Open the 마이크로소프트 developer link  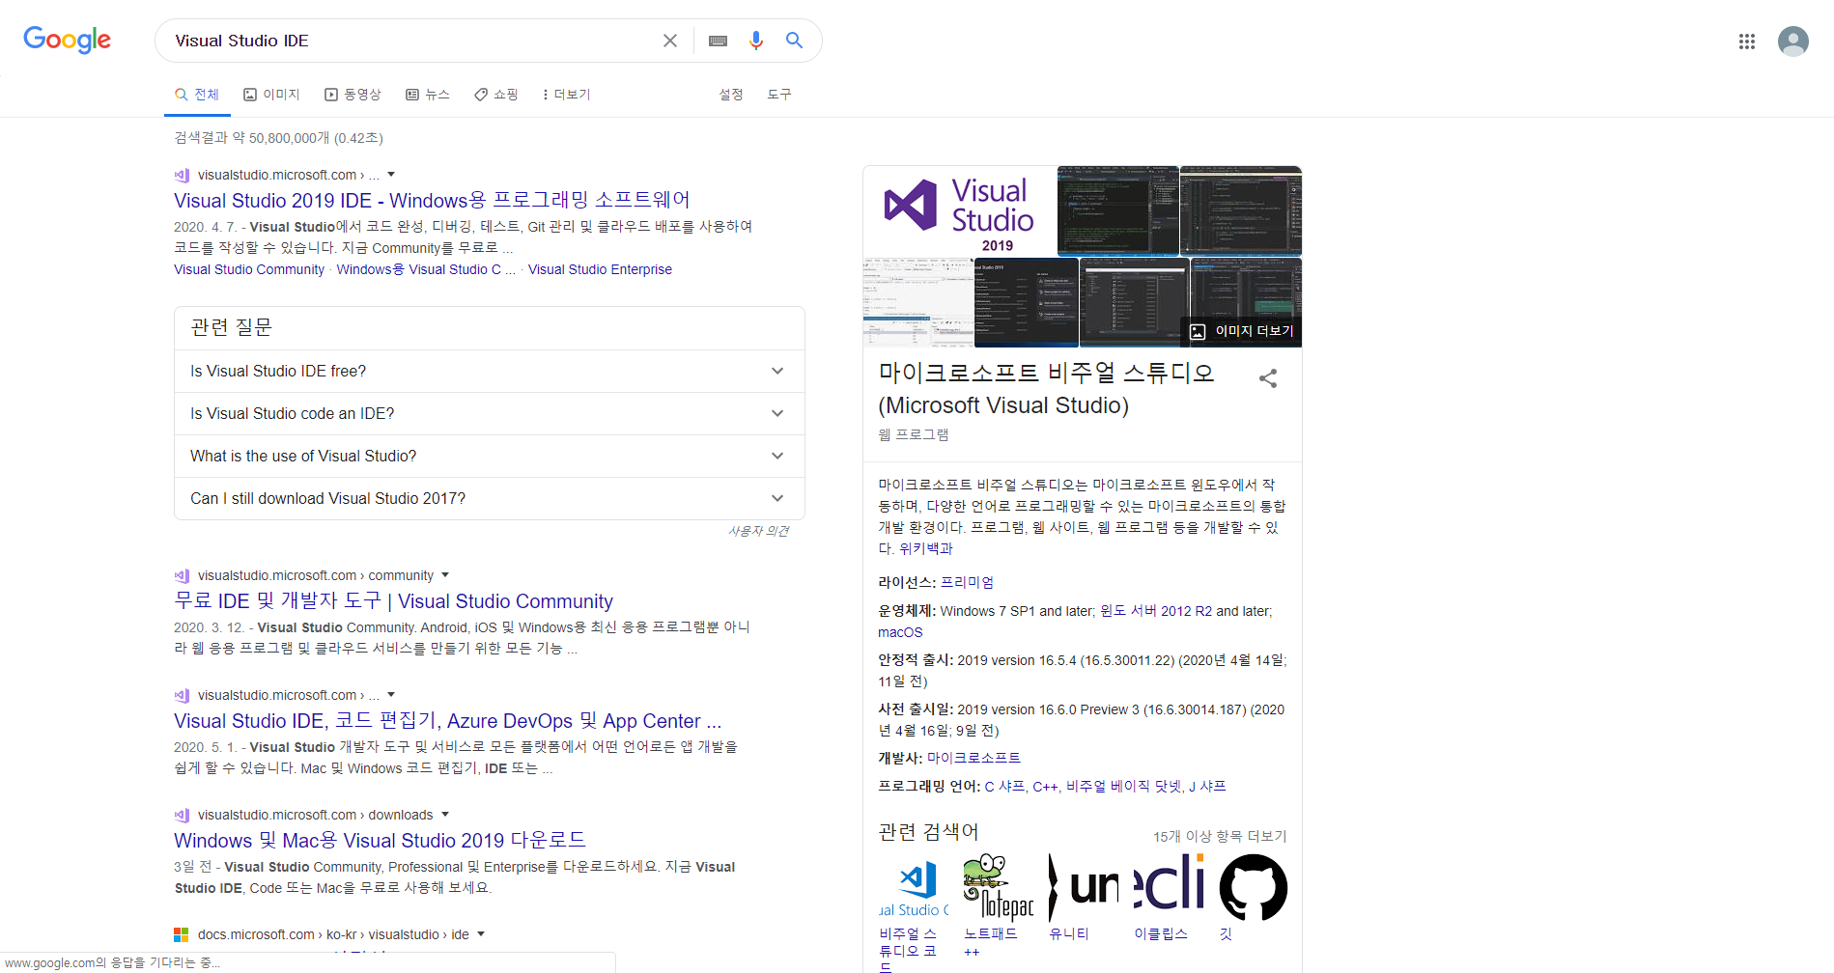coord(973,759)
